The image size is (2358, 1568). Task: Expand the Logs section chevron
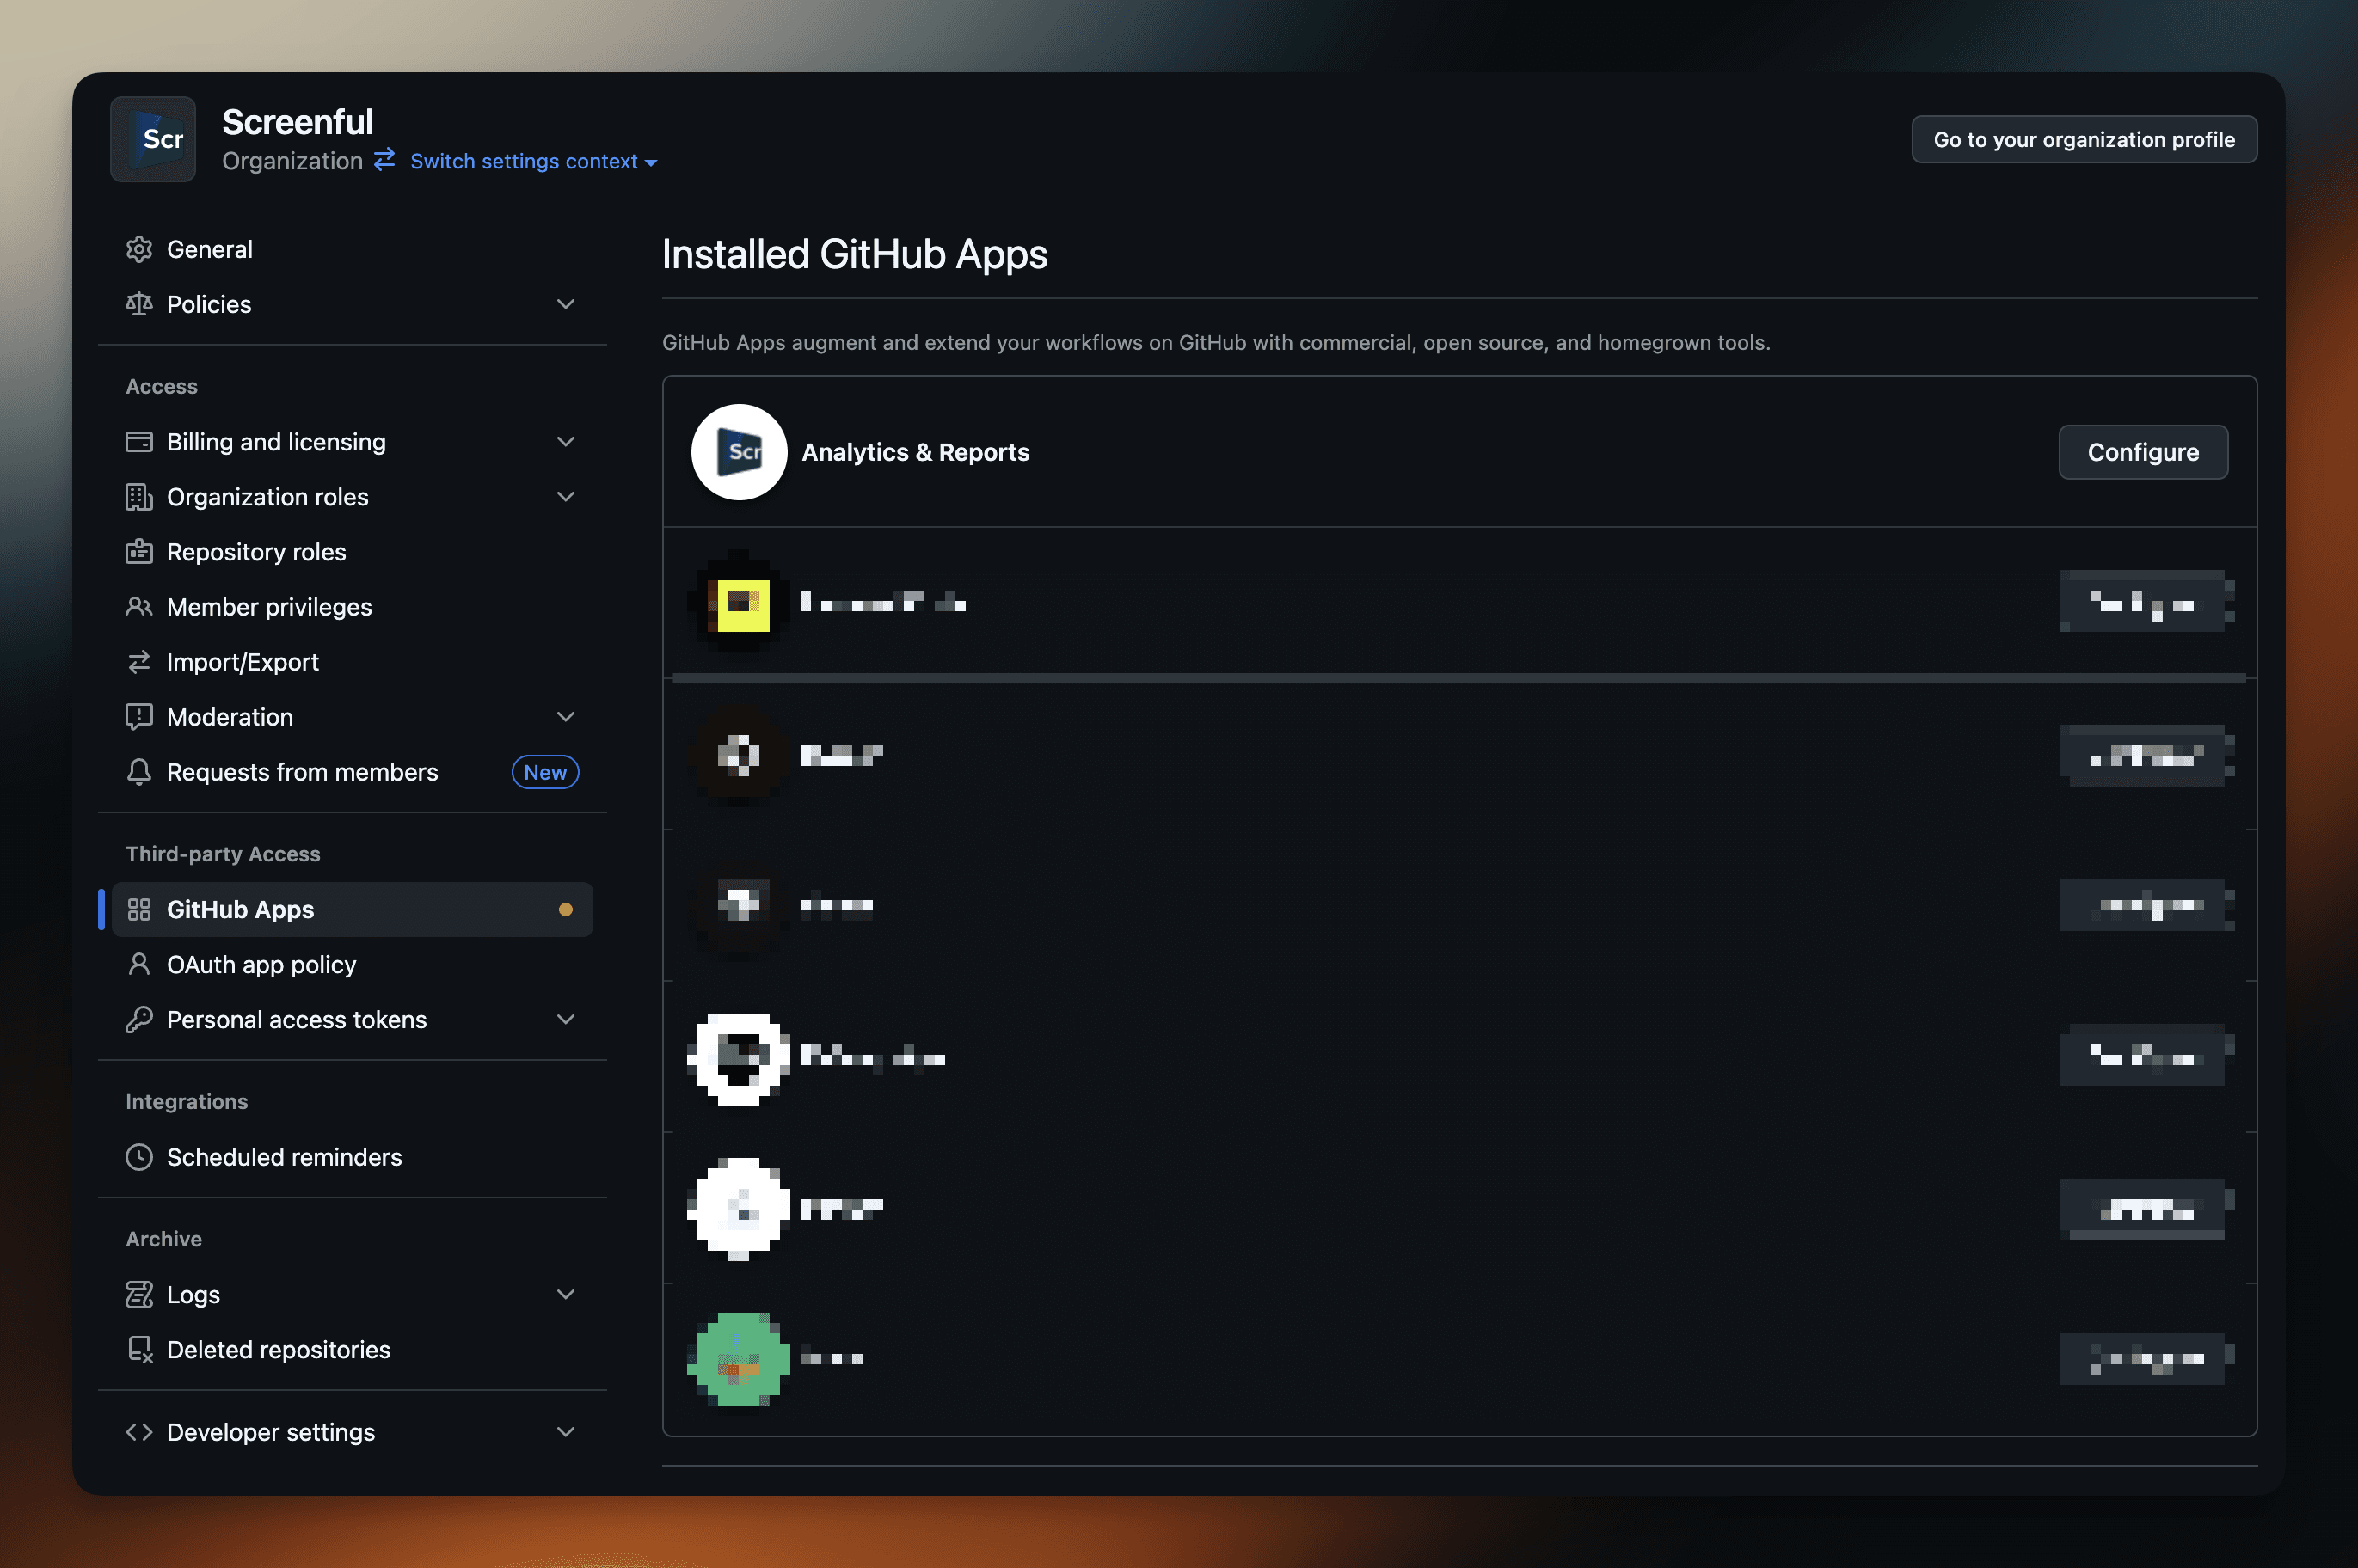click(x=565, y=1295)
